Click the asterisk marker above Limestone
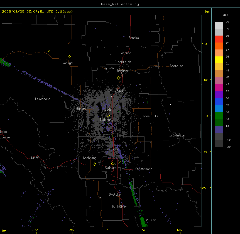This screenshot has height=234, width=240. point(43,96)
